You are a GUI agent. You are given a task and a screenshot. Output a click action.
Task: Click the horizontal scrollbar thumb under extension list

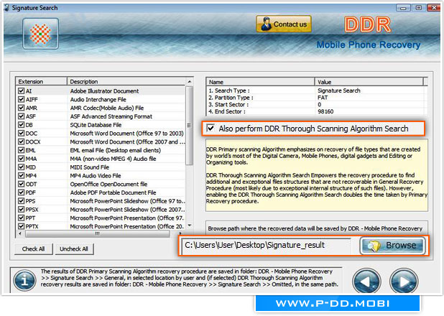tap(98, 233)
